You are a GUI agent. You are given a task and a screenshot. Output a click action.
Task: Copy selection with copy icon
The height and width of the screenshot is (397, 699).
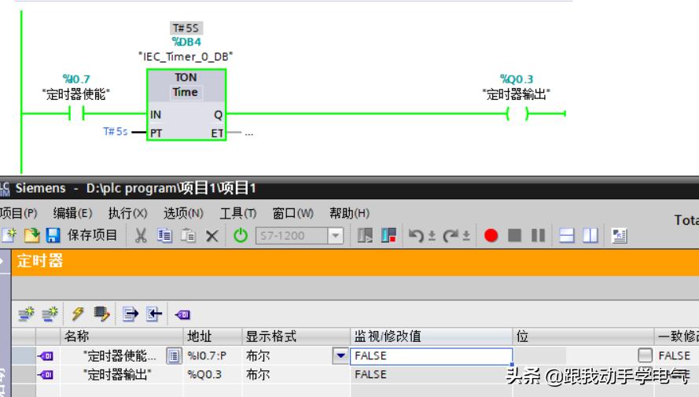(164, 235)
